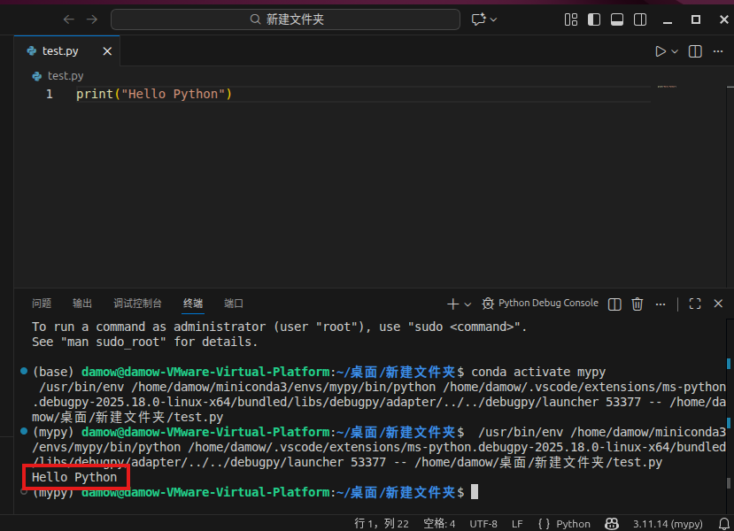Screen dimensions: 734x531
Task: Maximize the terminal panel size
Action: (695, 304)
